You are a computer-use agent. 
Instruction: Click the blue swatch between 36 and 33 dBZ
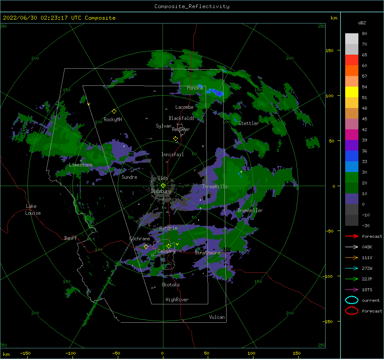352,156
